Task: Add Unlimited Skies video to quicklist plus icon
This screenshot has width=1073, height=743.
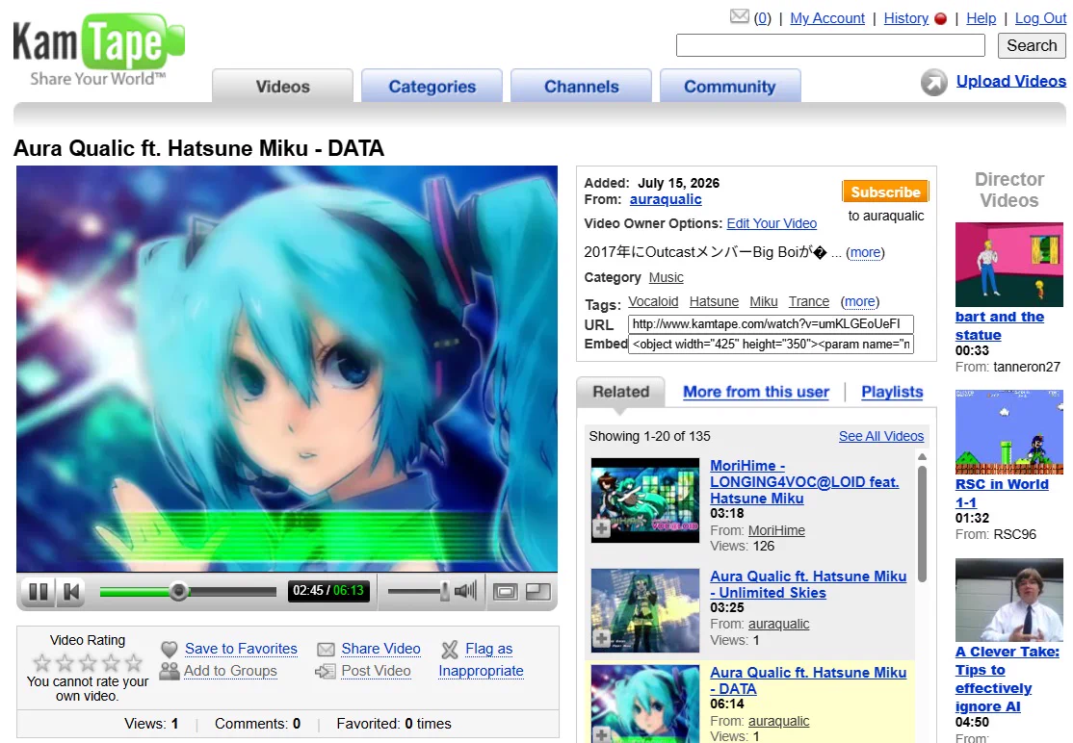Action: [x=601, y=639]
